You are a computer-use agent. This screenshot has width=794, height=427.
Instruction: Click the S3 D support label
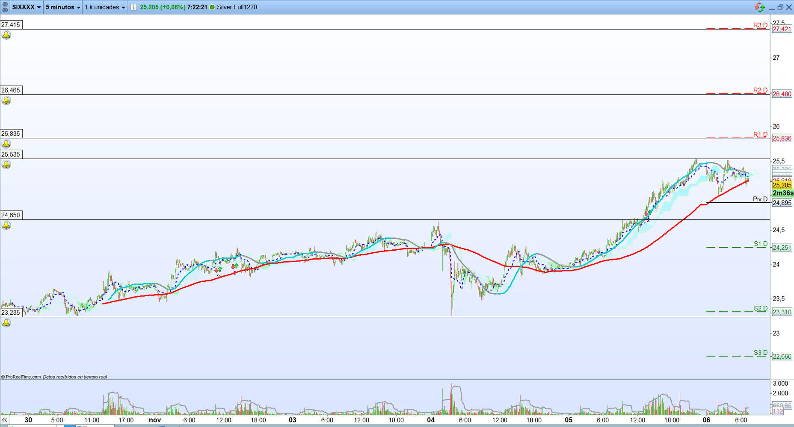(x=760, y=353)
